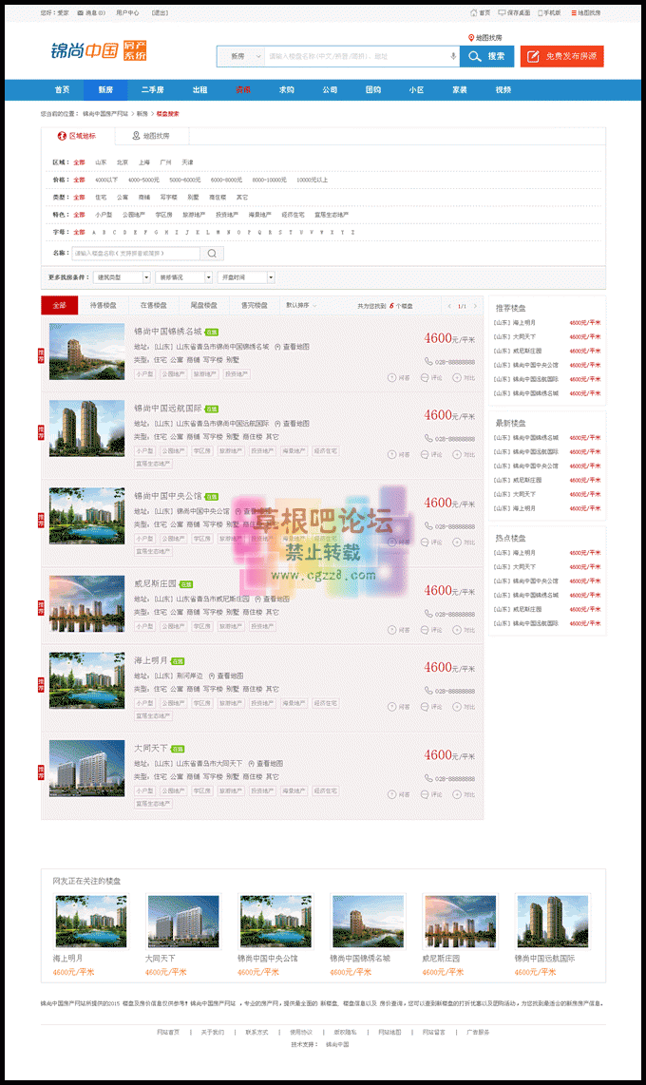The width and height of the screenshot is (646, 1085).
Task: Click the previous page arrow in pager
Action: [x=449, y=306]
